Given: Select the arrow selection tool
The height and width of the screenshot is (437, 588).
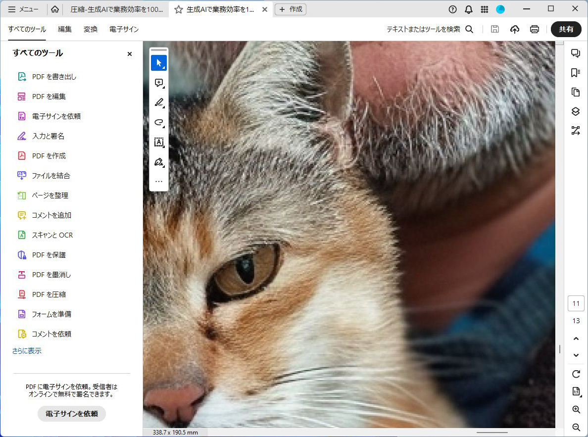Looking at the screenshot, I should click(158, 63).
